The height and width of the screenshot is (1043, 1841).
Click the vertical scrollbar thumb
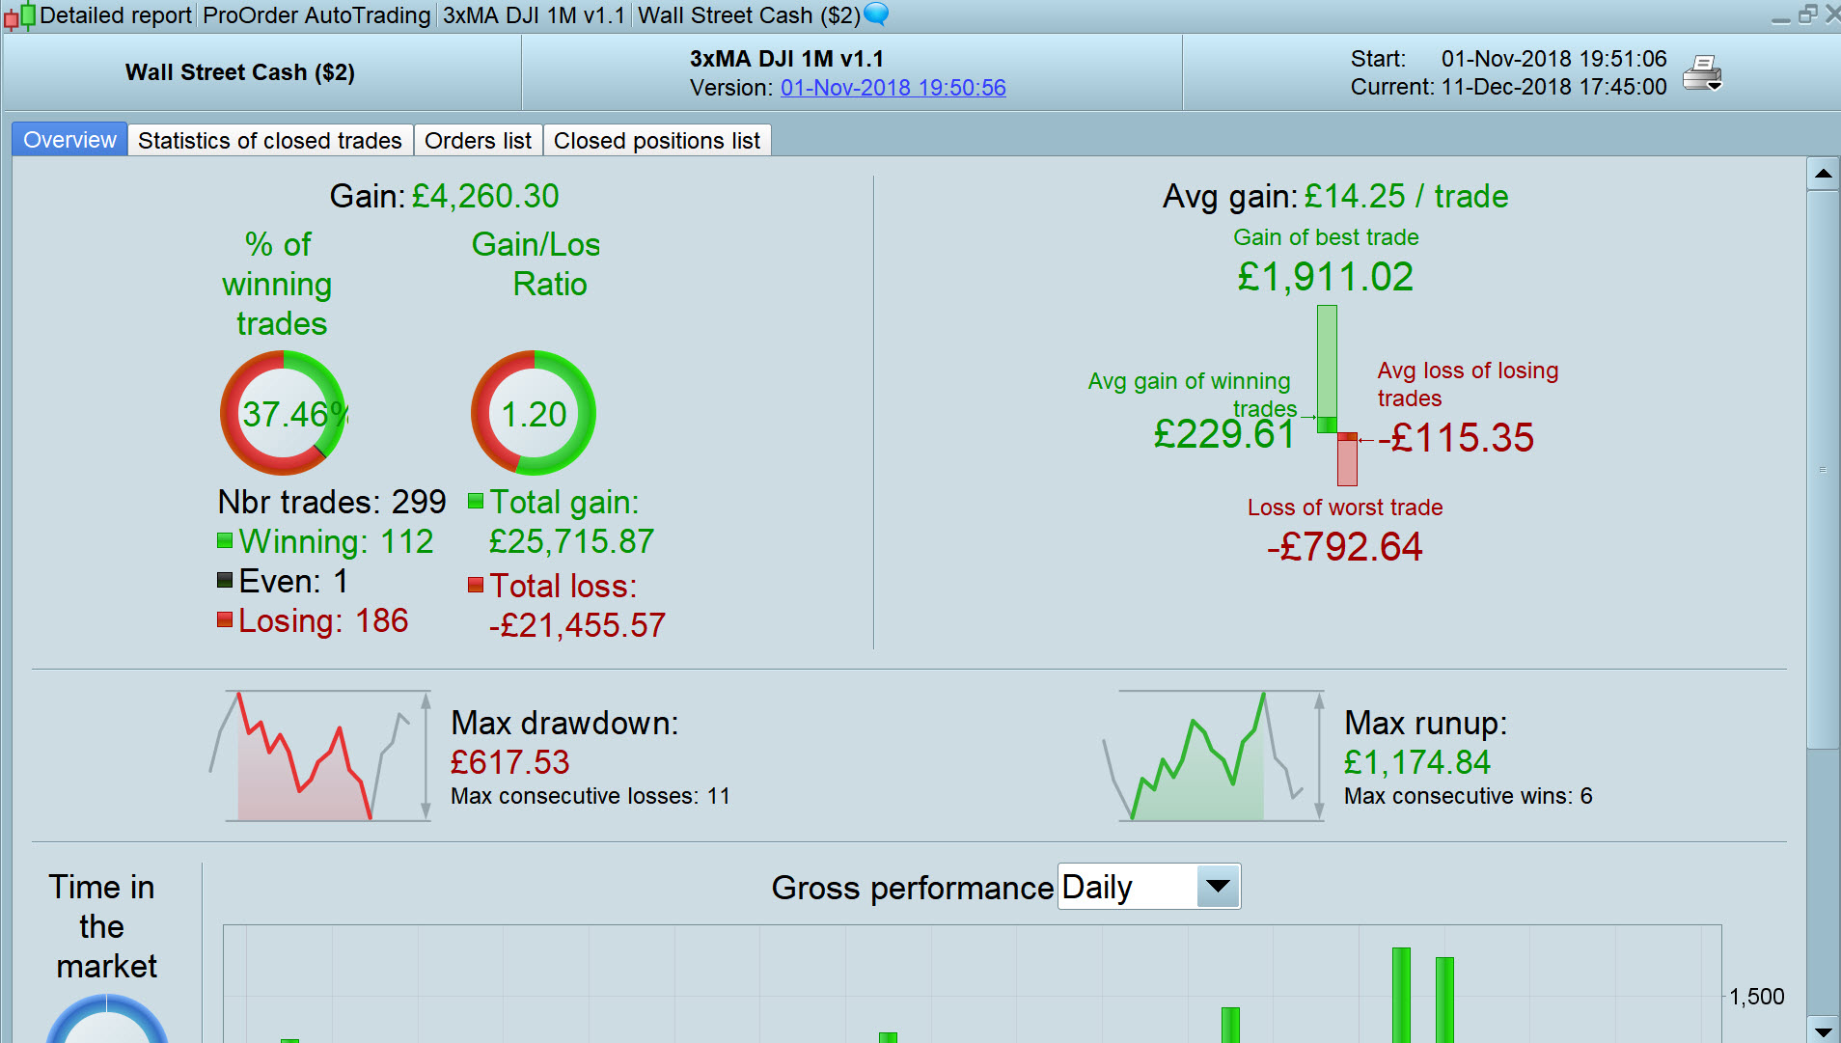click(x=1823, y=470)
